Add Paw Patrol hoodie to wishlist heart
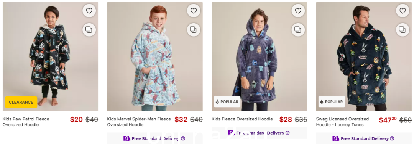This screenshot has height=146, width=414. tap(89, 11)
